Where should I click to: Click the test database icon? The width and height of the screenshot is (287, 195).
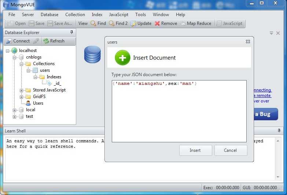click(x=21, y=116)
